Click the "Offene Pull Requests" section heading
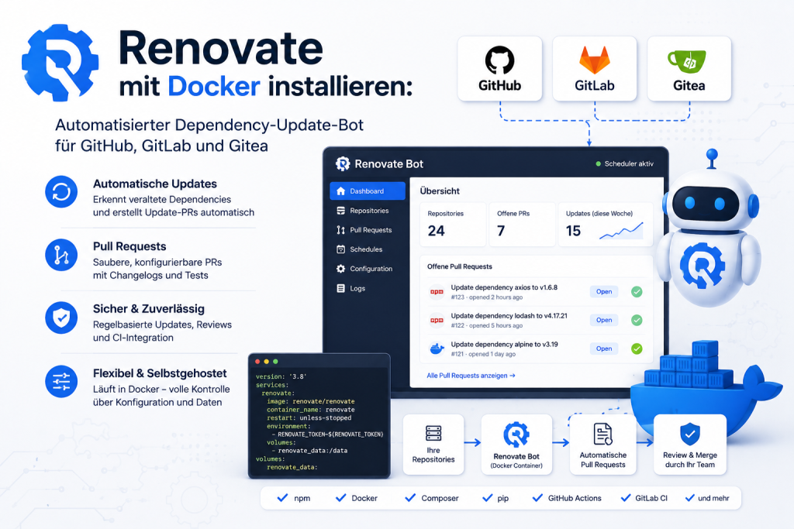794x529 pixels. [x=459, y=266]
